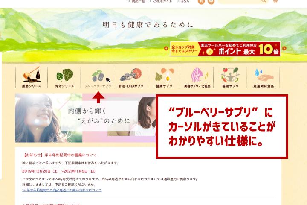Choose the 健康サプリ category icon
This screenshot has width=307, height=205.
164,76
